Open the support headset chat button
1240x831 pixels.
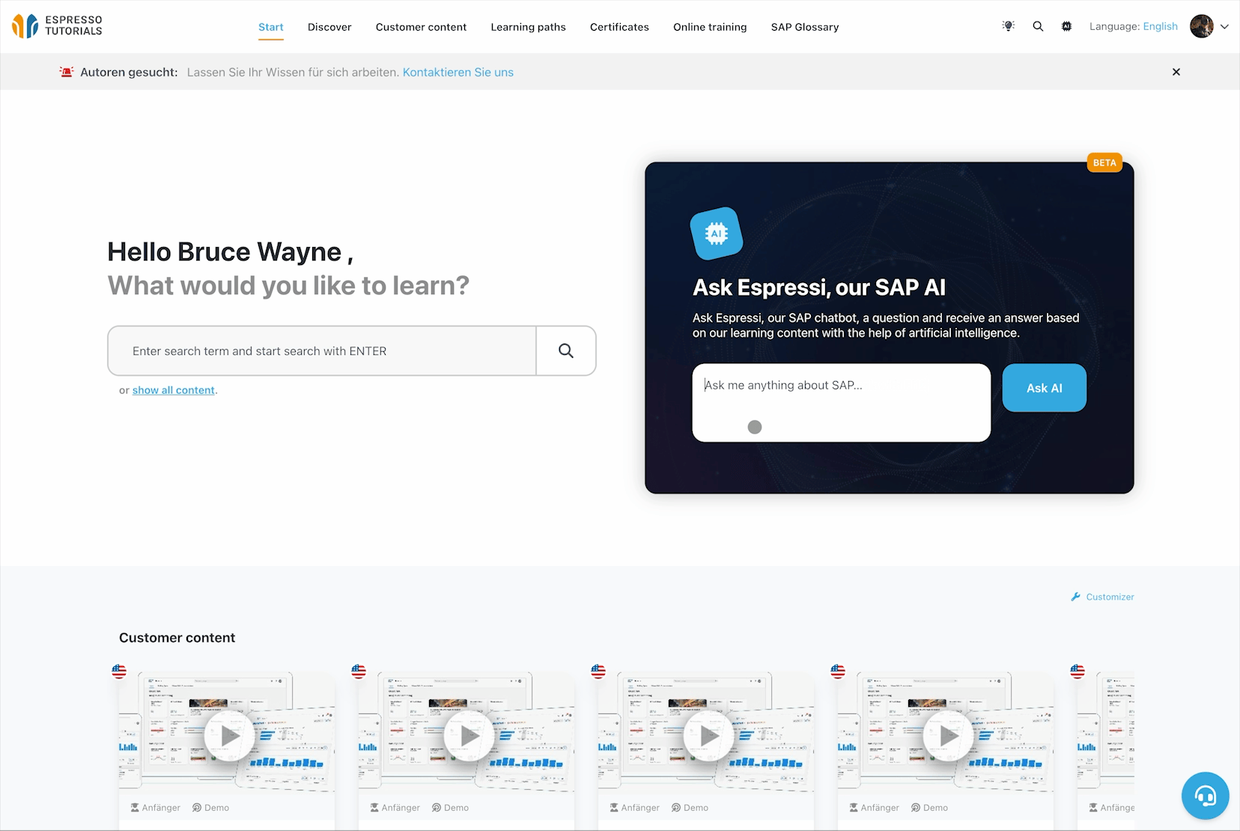pyautogui.click(x=1205, y=796)
